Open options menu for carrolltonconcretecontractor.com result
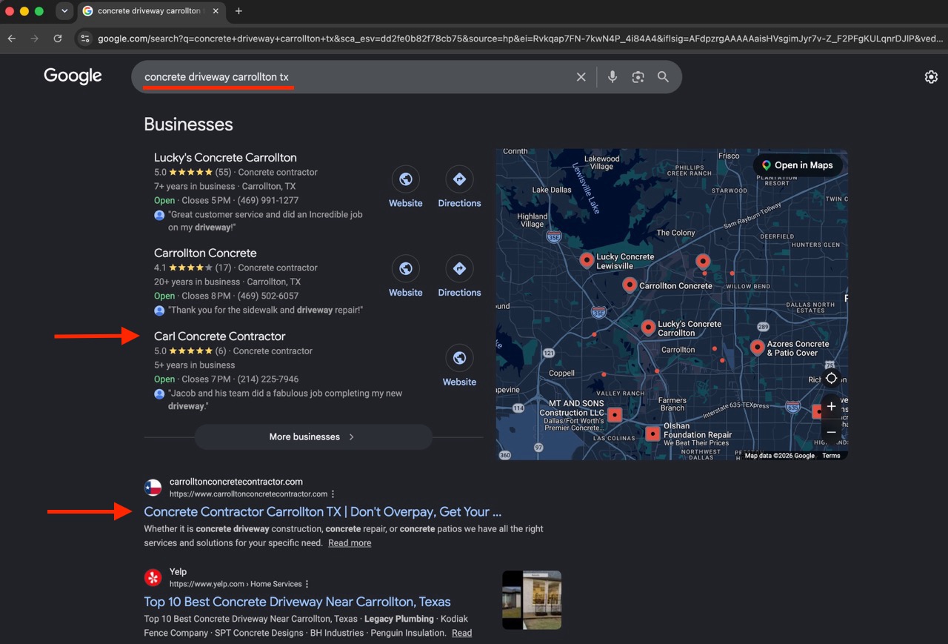The image size is (948, 644). (333, 494)
